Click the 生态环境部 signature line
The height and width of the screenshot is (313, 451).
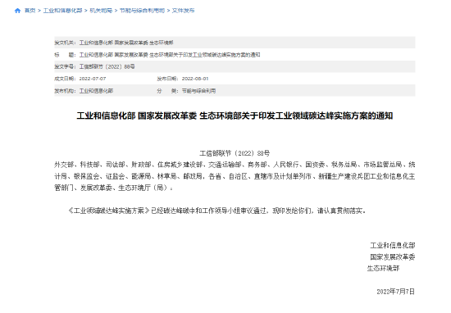[x=383, y=269]
